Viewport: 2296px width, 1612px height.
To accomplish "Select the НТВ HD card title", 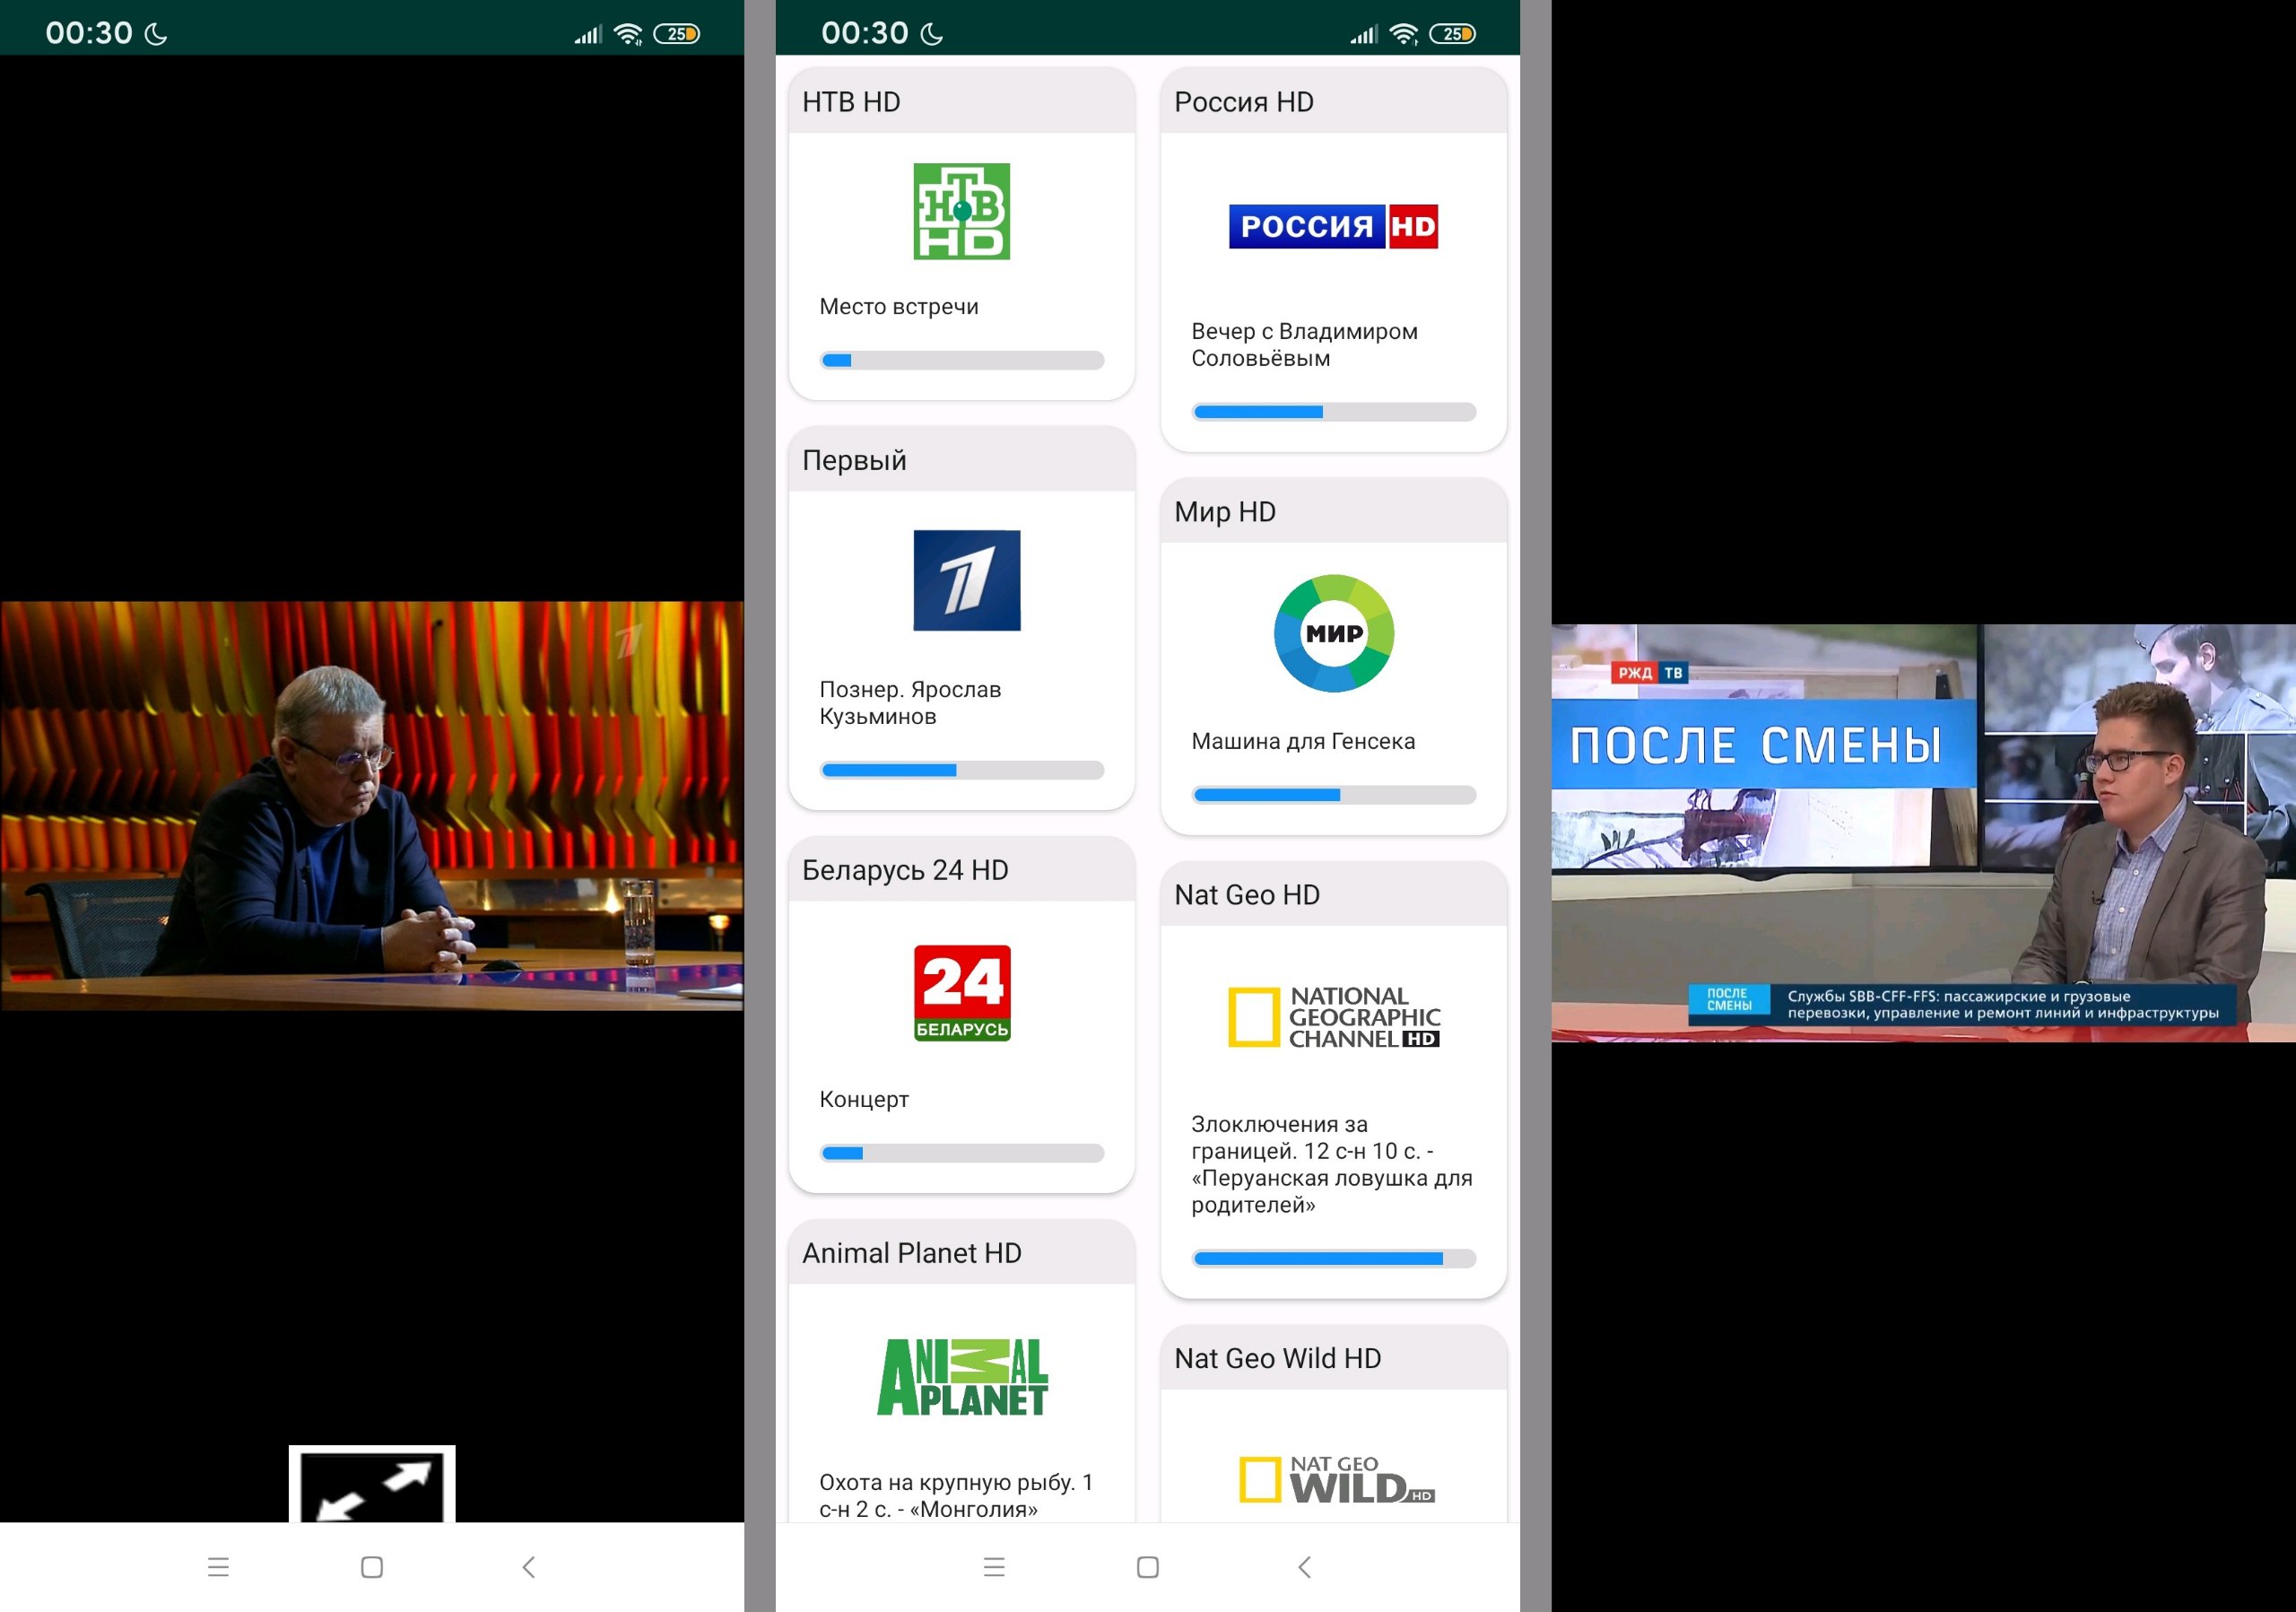I will (x=851, y=102).
